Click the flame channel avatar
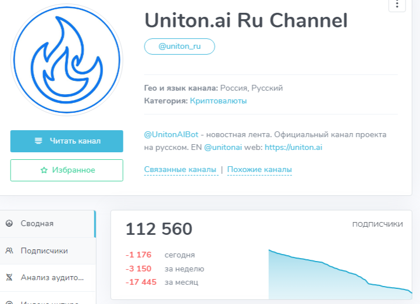 pyautogui.click(x=67, y=60)
